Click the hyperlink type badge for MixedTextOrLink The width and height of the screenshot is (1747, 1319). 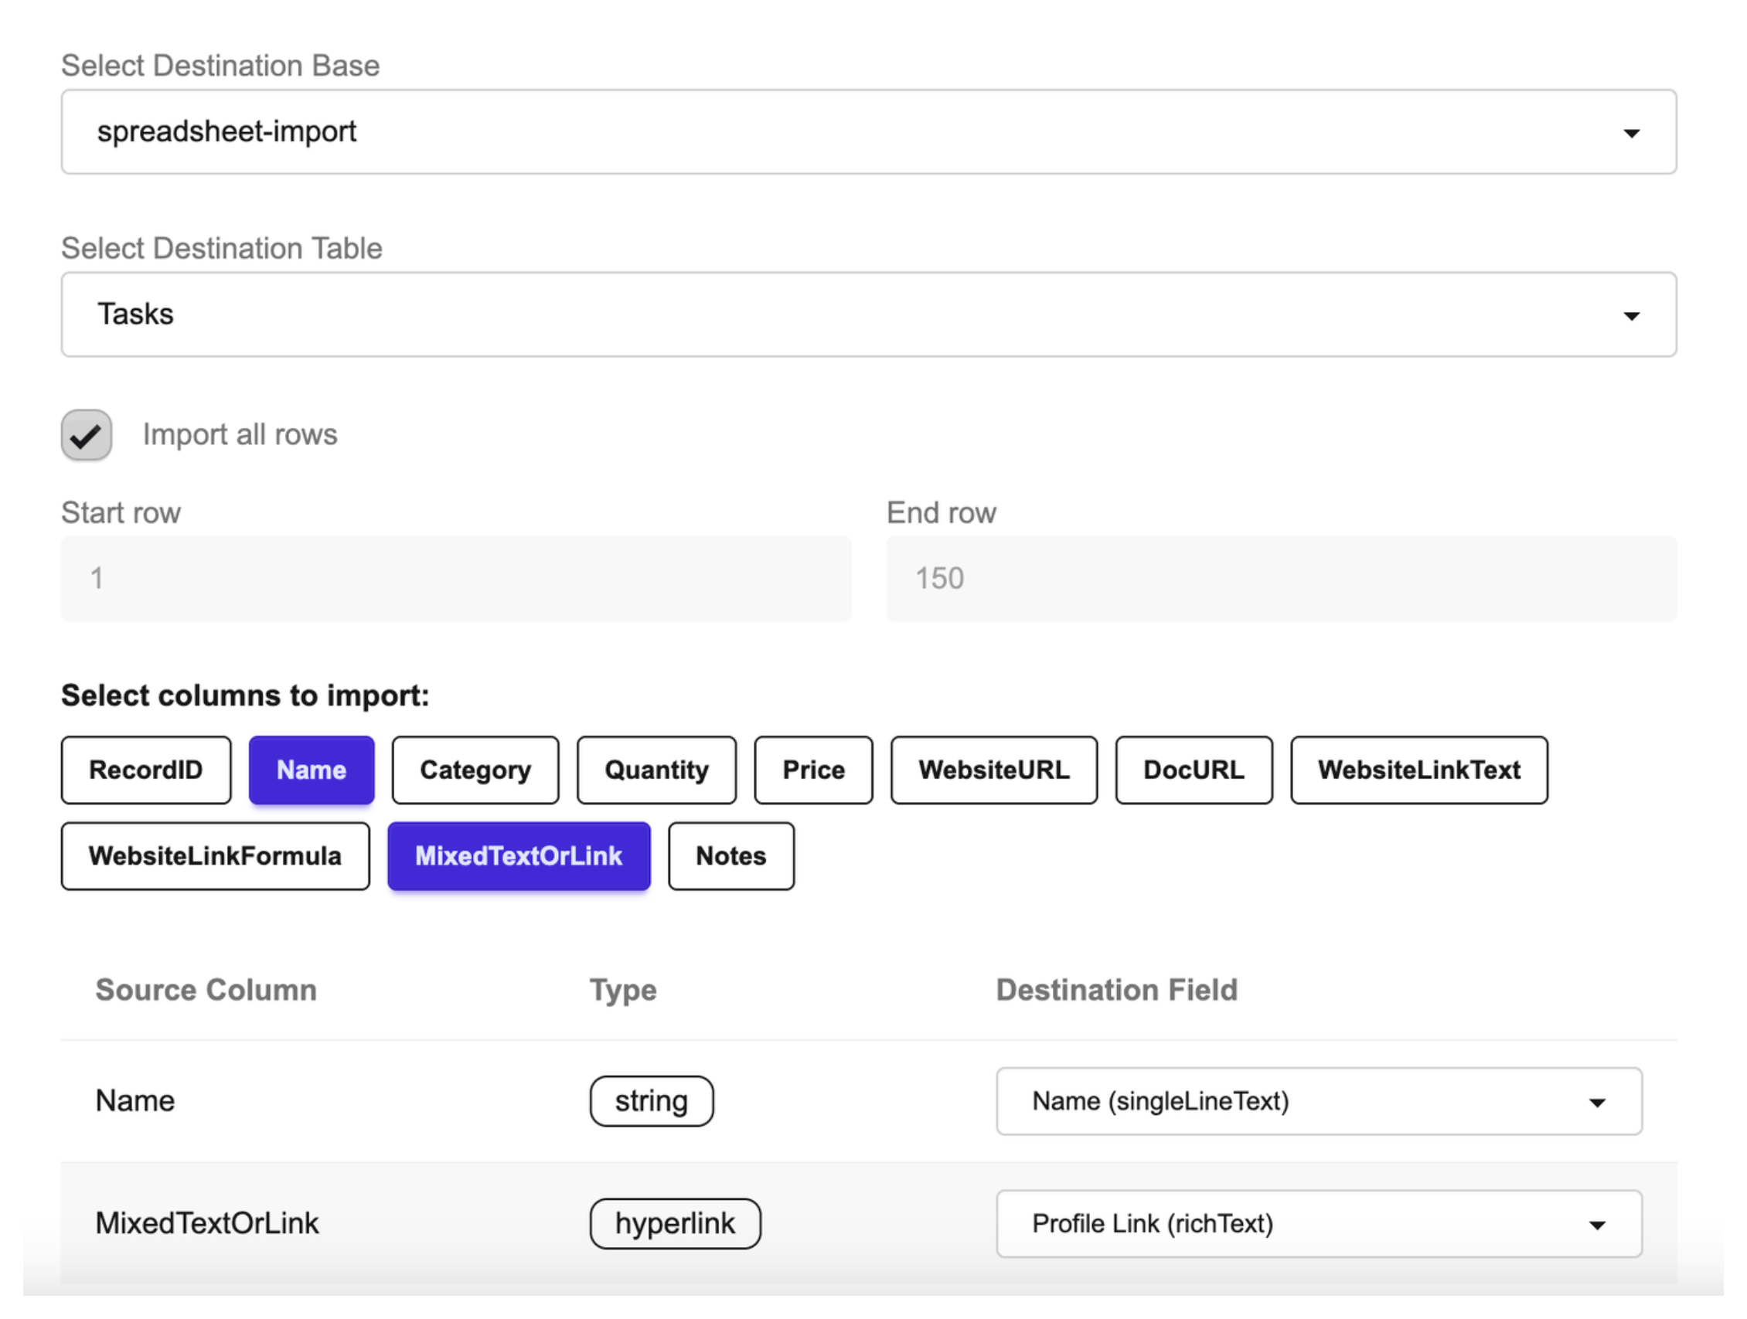pyautogui.click(x=676, y=1223)
